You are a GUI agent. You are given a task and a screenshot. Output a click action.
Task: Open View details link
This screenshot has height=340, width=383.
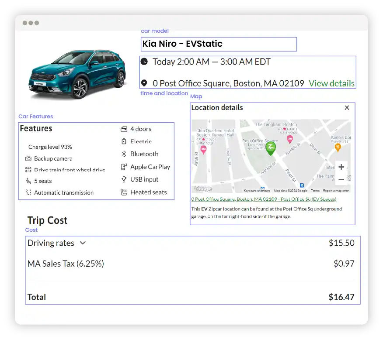tap(331, 83)
